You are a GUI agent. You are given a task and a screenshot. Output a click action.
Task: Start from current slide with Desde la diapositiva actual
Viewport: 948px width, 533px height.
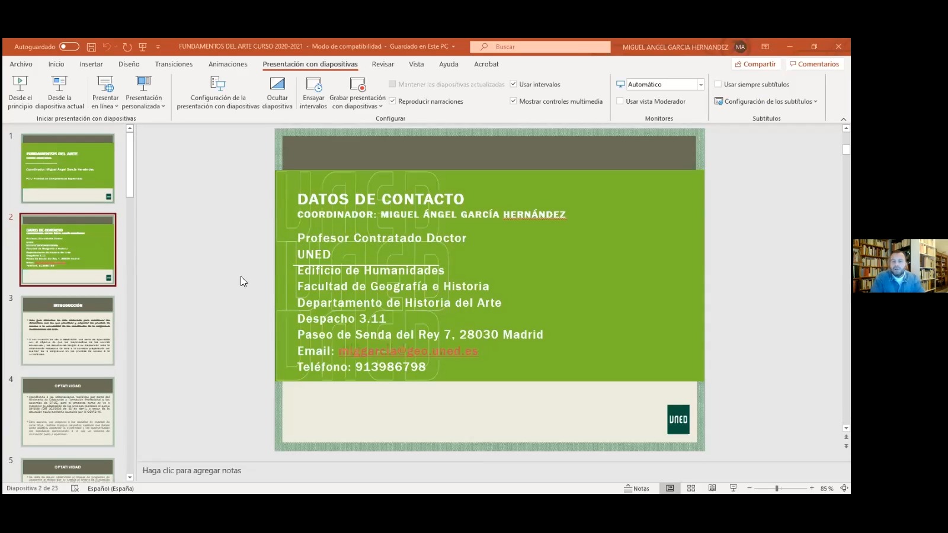[x=59, y=92]
